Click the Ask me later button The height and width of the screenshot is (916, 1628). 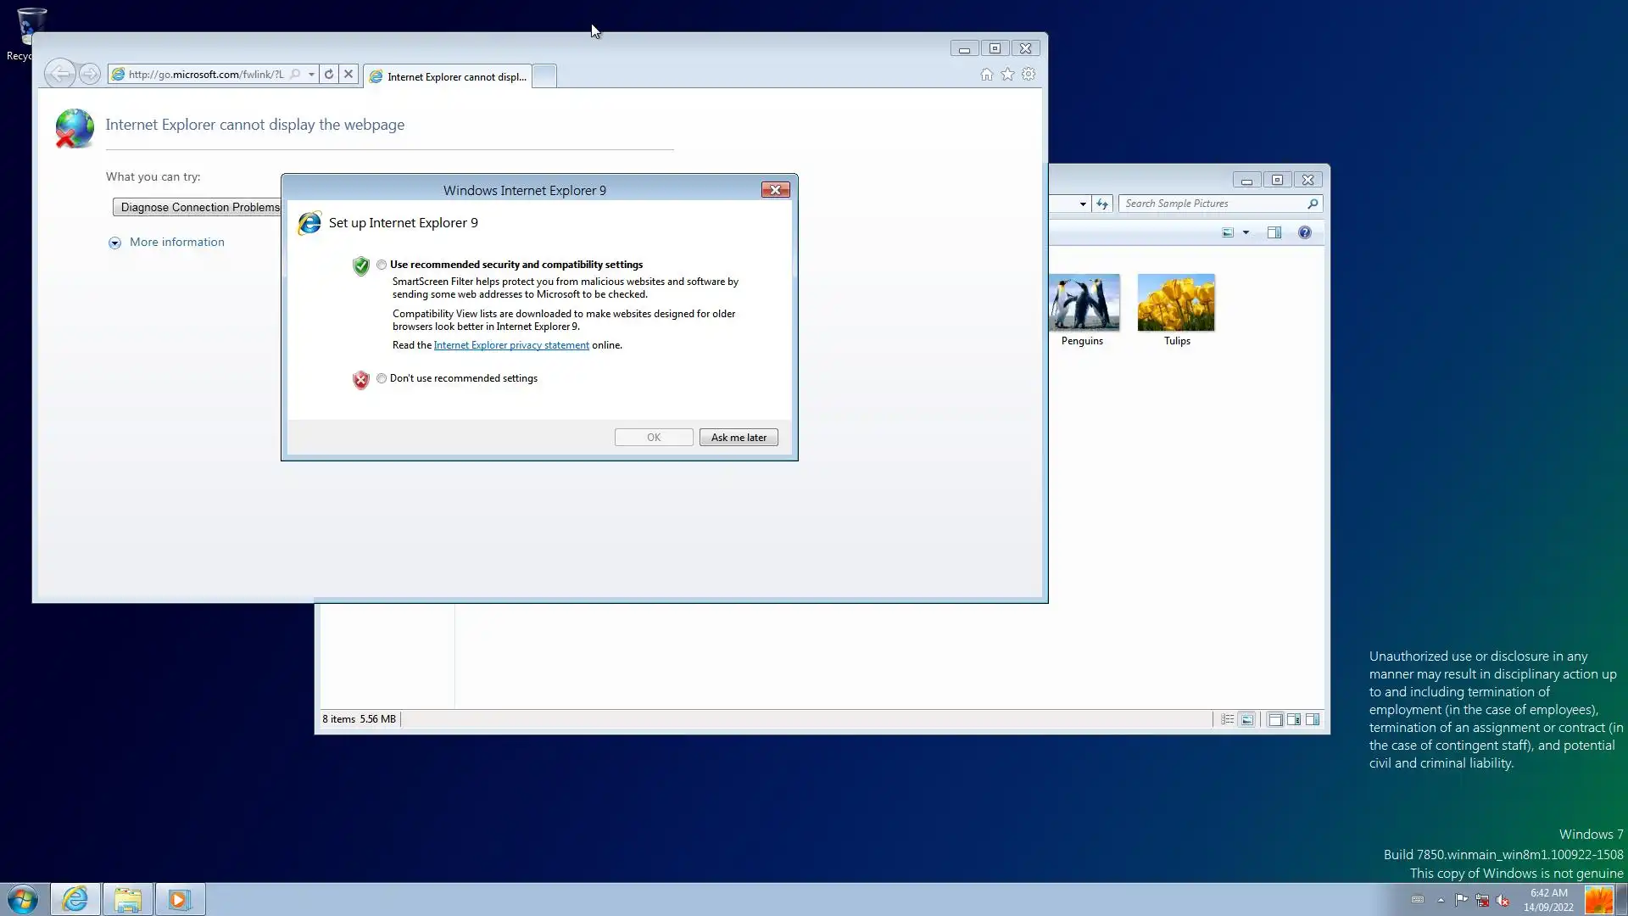click(739, 438)
